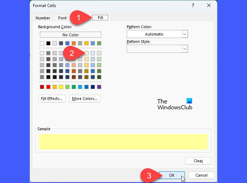The image size is (247, 183).
Task: Choose green standard color swatch
Action: [74, 87]
